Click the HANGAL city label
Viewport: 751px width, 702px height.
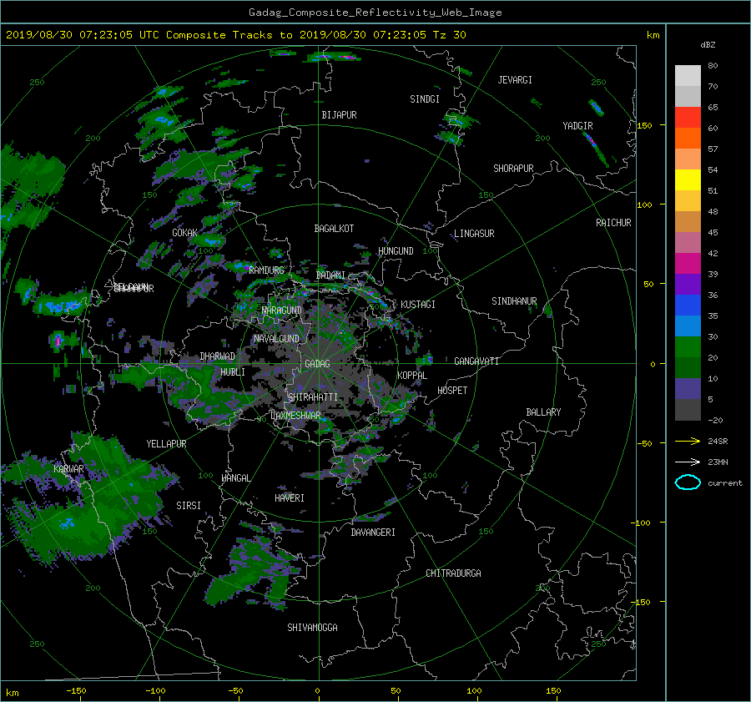pos(236,478)
